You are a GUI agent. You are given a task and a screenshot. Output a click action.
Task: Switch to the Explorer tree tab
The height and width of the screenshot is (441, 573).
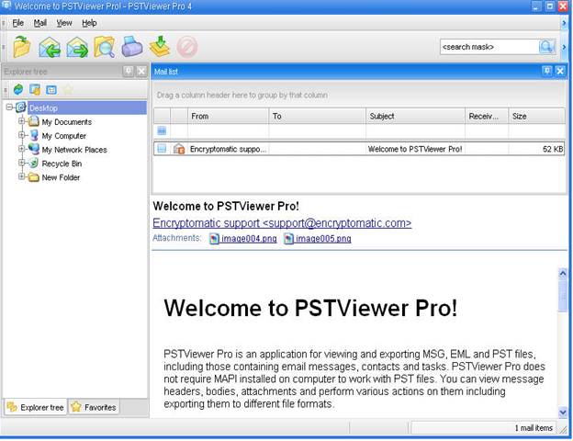click(36, 407)
